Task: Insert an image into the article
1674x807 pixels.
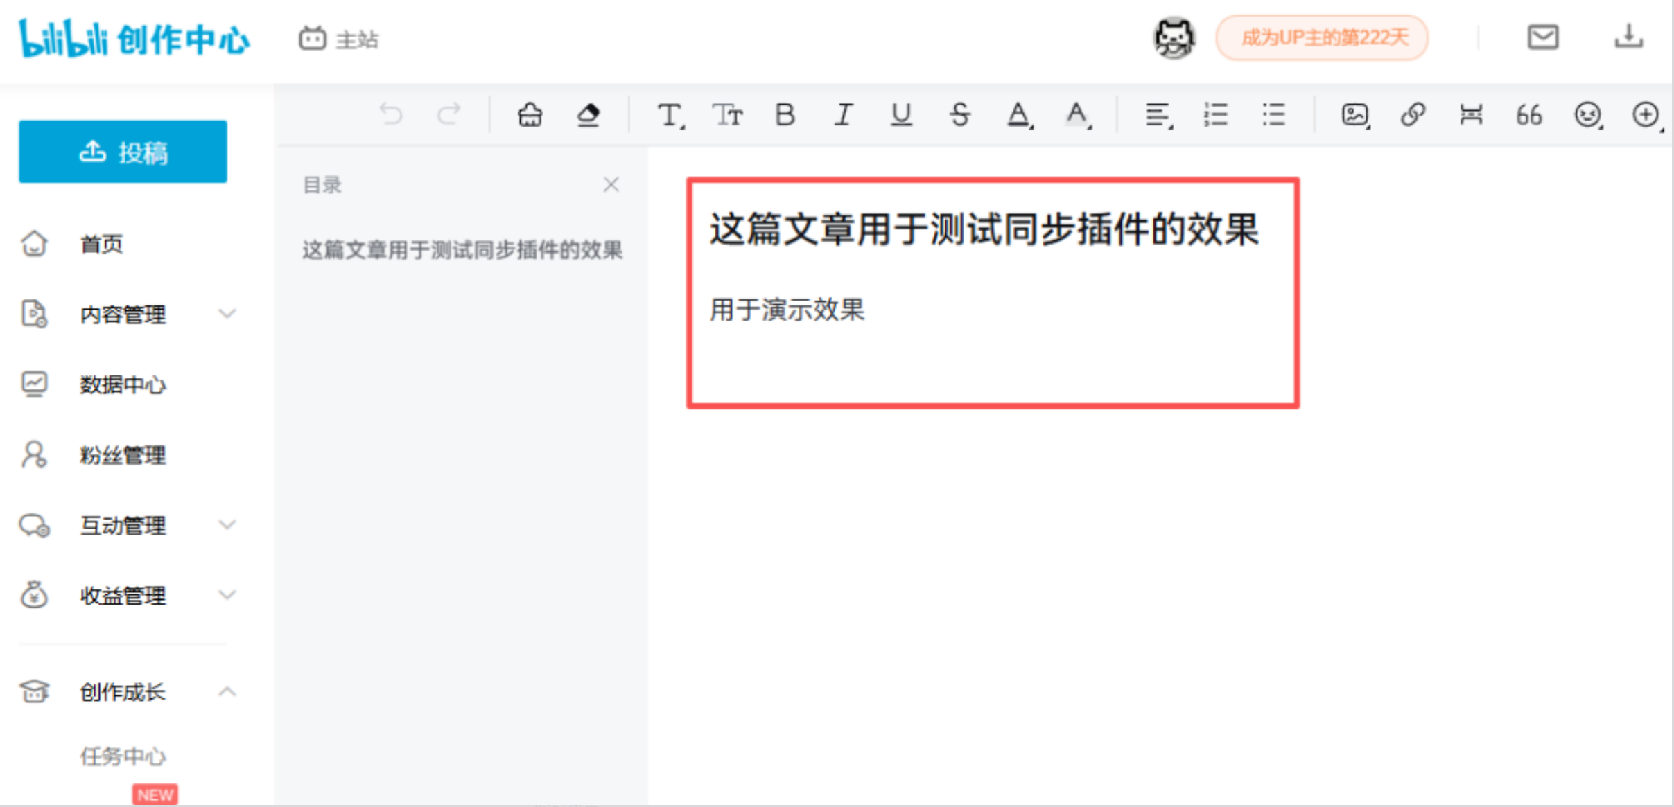Action: point(1356,115)
